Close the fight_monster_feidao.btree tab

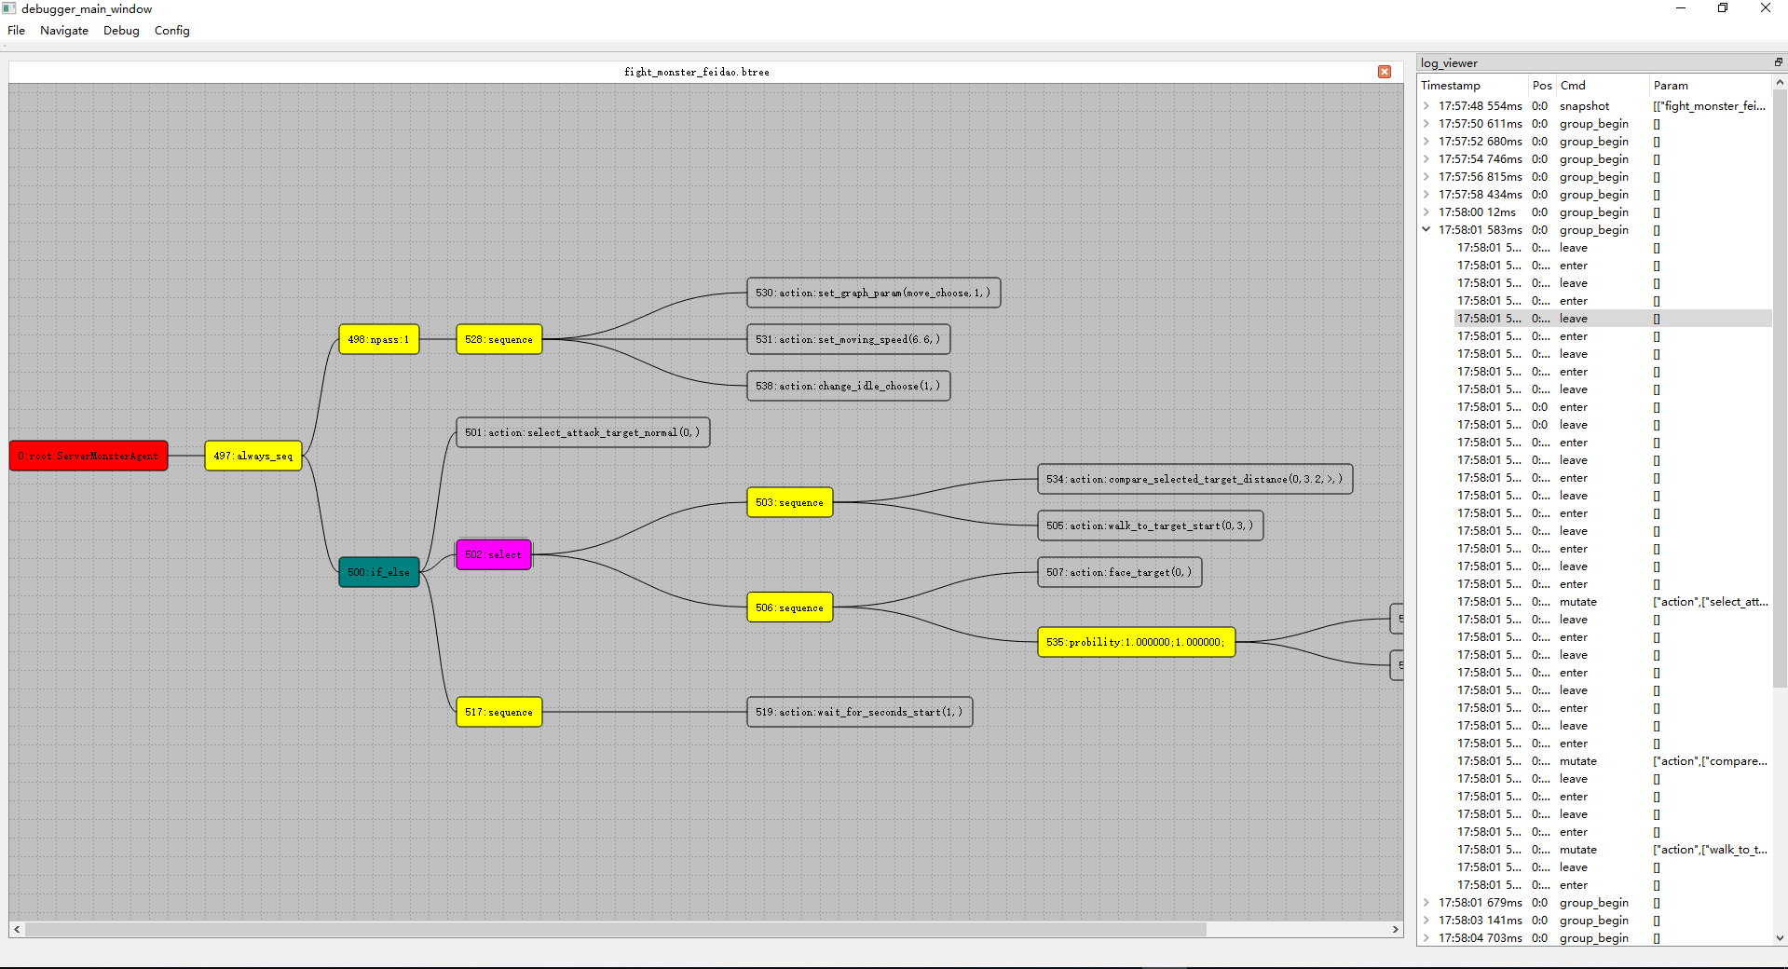click(1384, 72)
